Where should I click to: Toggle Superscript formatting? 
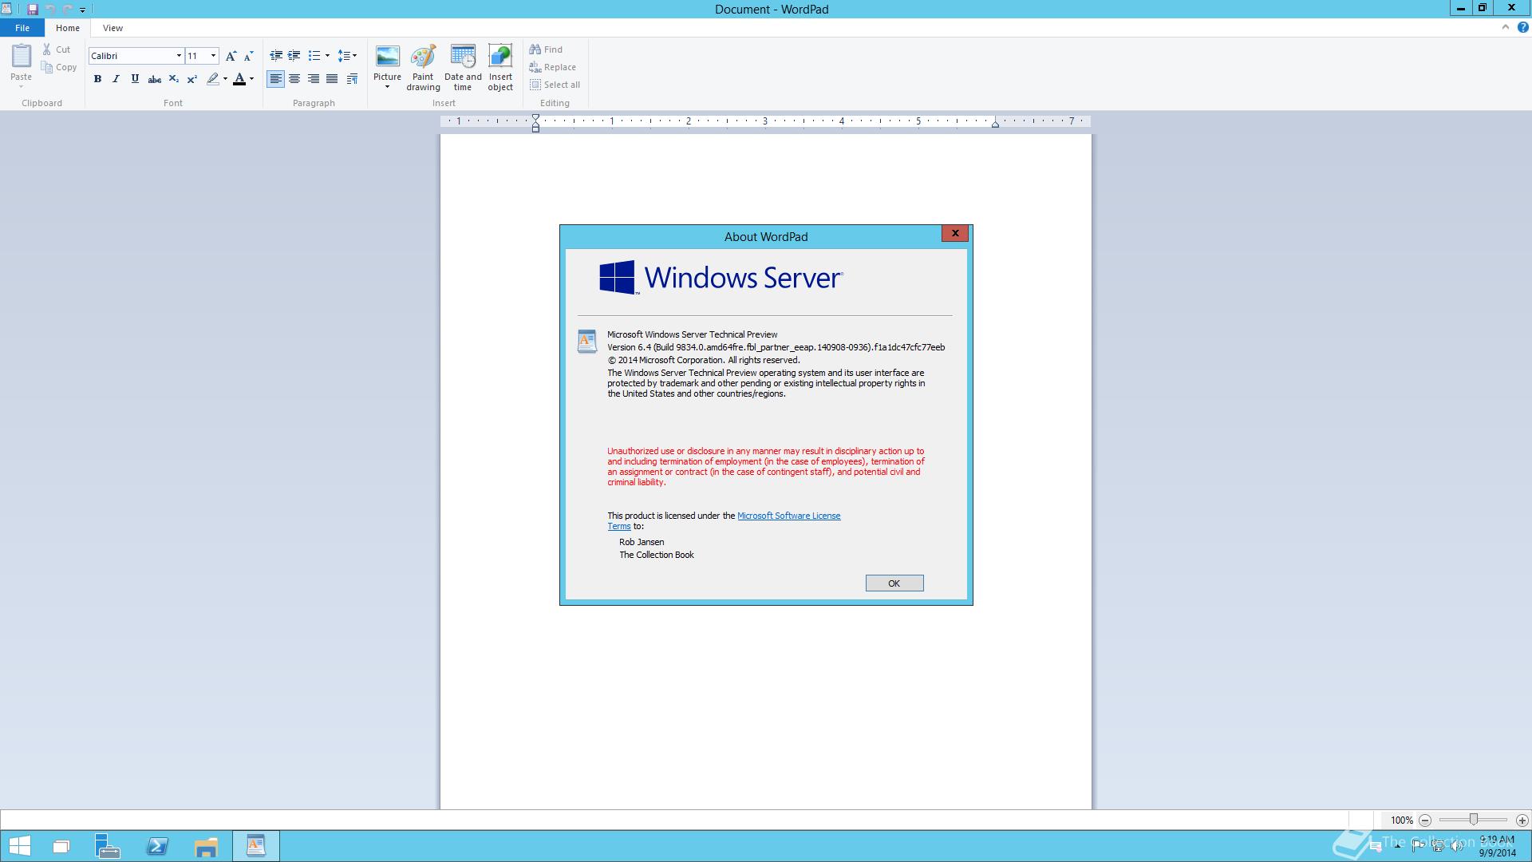tap(192, 79)
